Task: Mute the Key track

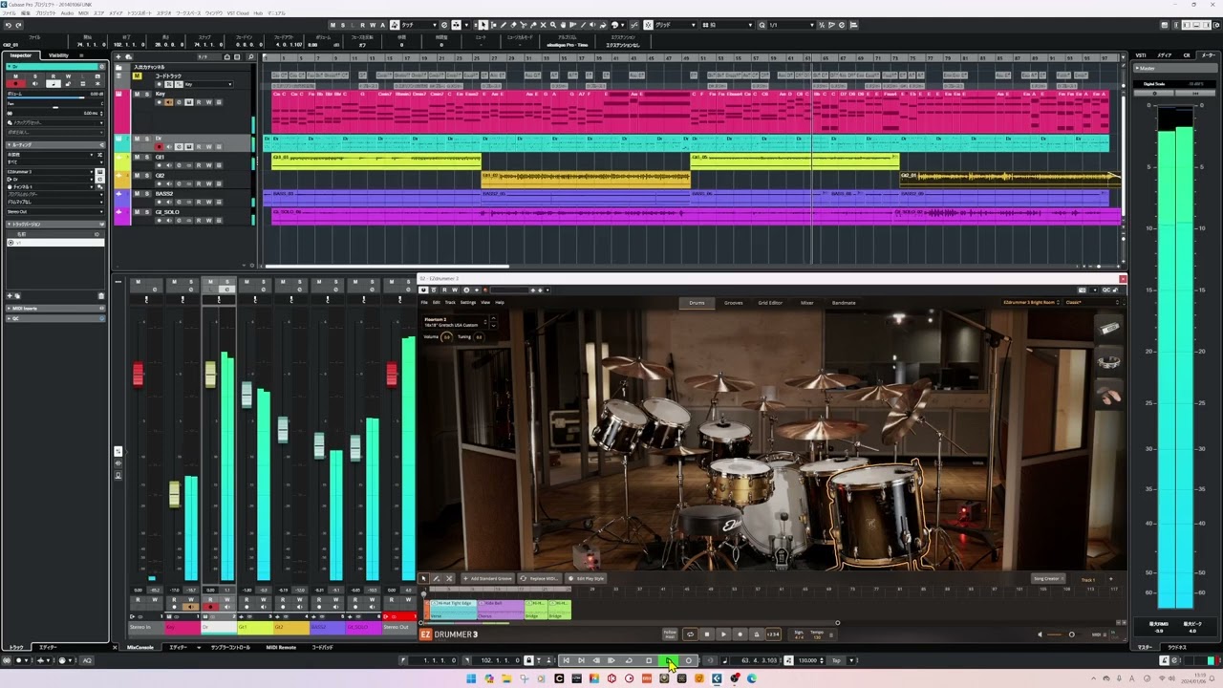Action: 137,94
